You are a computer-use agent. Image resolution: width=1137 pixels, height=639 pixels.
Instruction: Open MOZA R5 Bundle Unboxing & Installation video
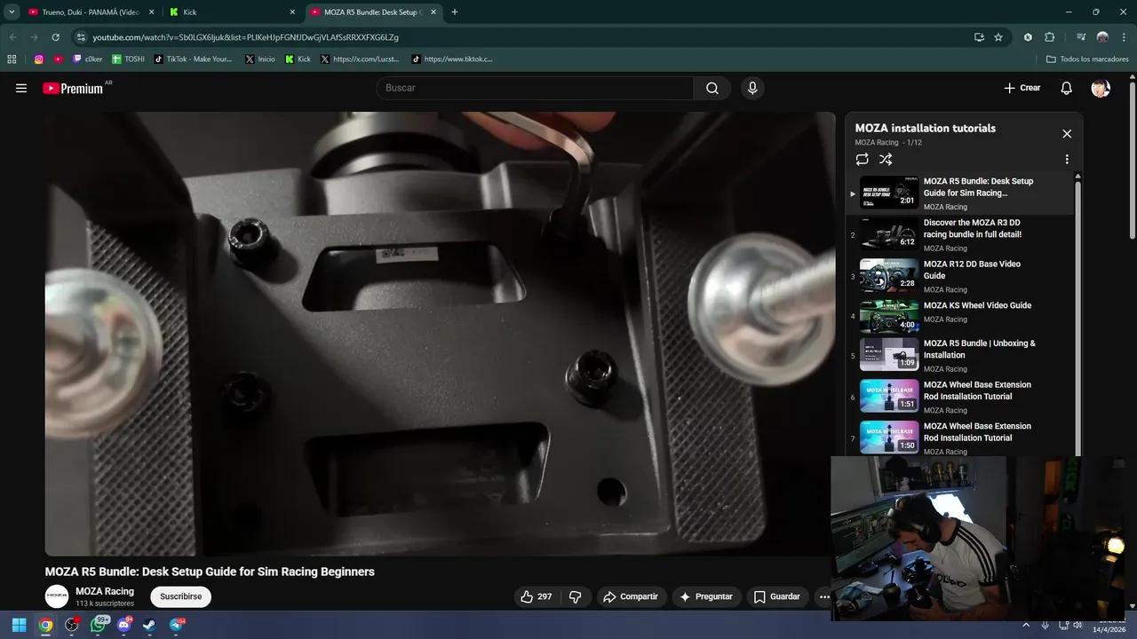click(961, 355)
